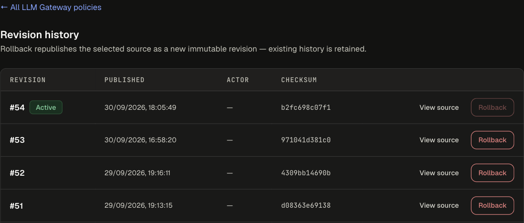
Task: Click checksum b2fc698c07f1
Action: pos(306,107)
